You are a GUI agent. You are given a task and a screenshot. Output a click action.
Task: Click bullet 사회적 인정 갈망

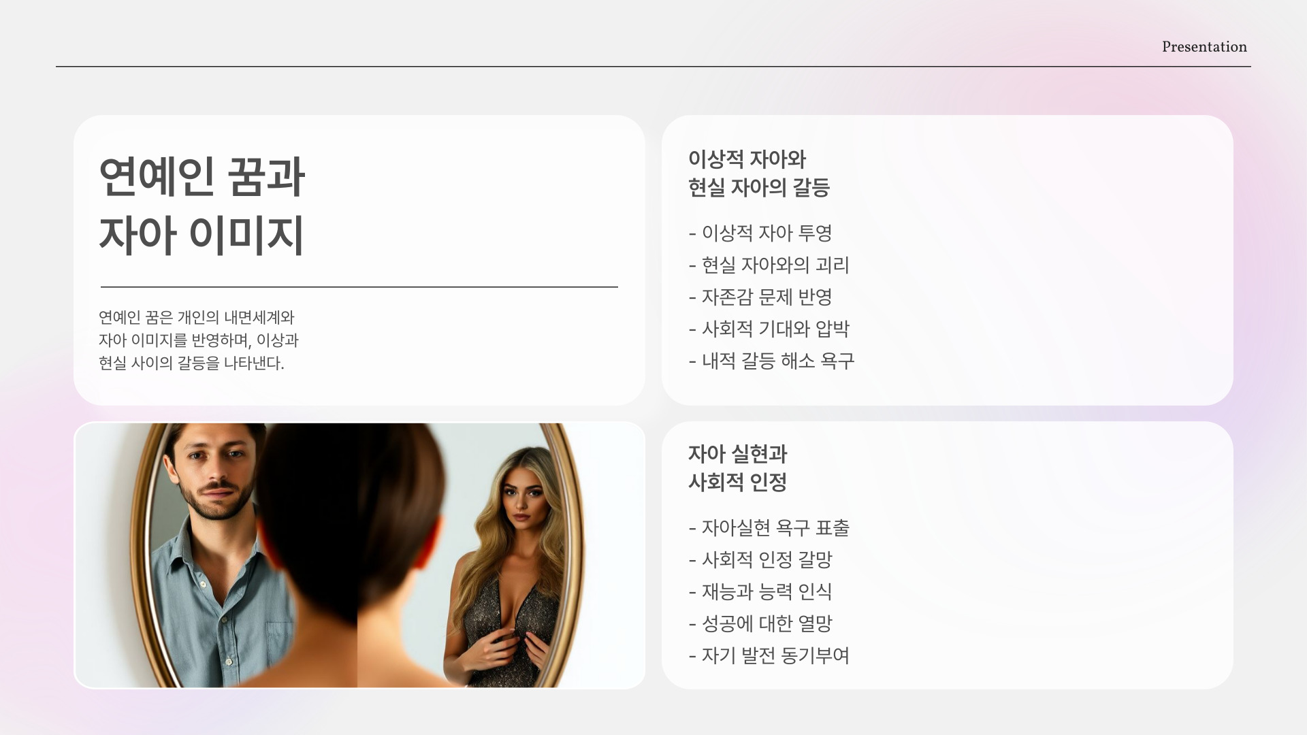click(760, 560)
